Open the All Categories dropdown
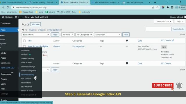186x104 pixels. click(x=84, y=35)
